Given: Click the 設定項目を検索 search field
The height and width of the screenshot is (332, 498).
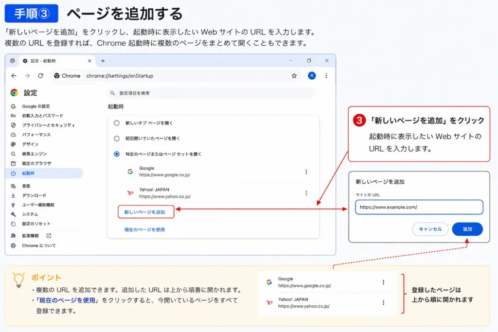Looking at the screenshot, I should tap(212, 93).
